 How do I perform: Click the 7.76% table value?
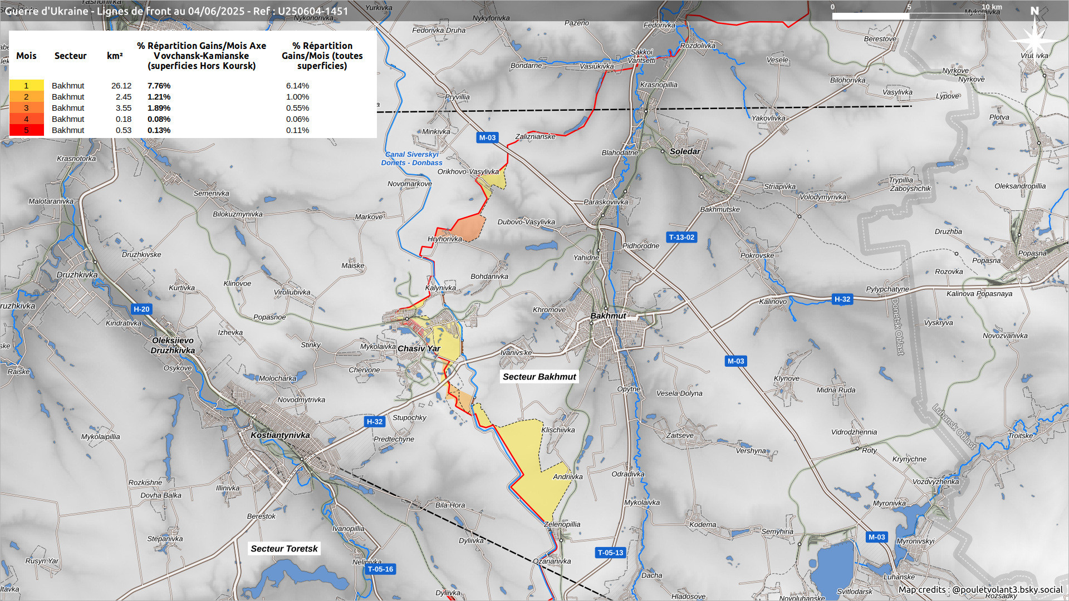[x=159, y=86]
